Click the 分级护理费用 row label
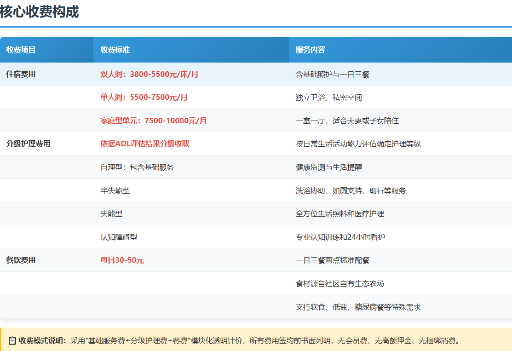The width and height of the screenshot is (512, 351). click(28, 144)
